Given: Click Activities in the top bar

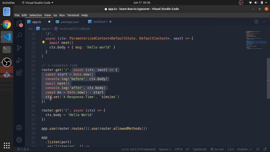Looking at the screenshot, I should 8,3.
